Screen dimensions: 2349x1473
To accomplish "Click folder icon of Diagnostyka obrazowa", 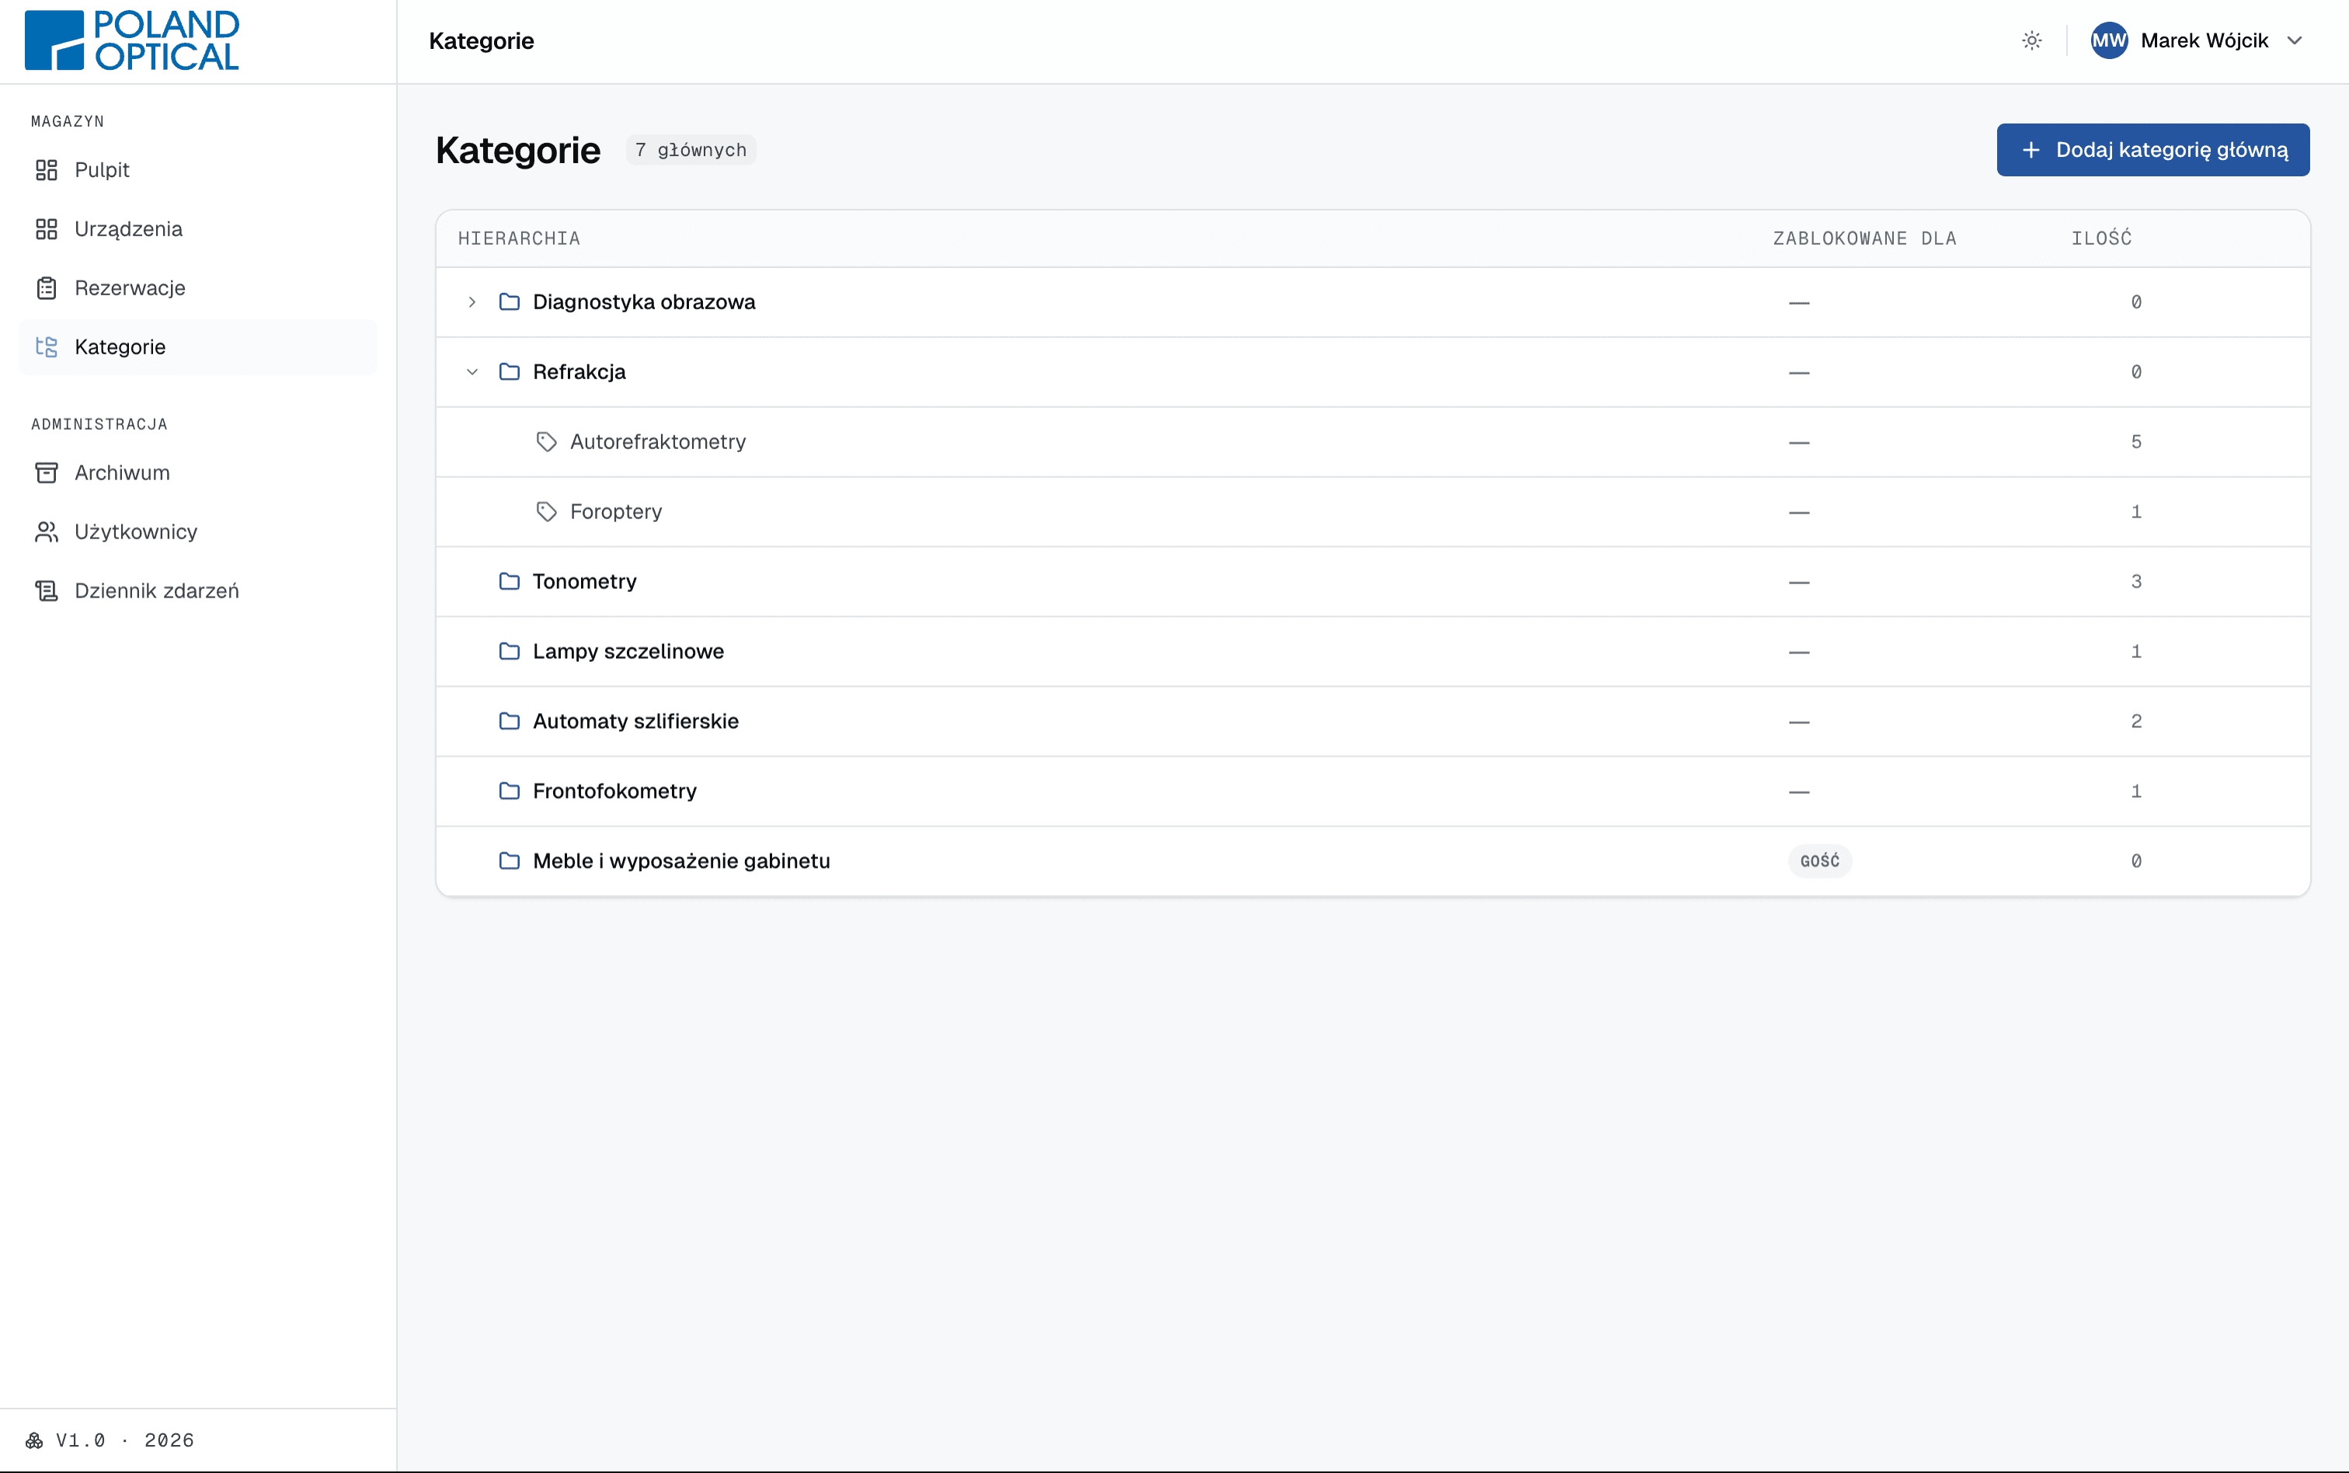I will tap(510, 302).
